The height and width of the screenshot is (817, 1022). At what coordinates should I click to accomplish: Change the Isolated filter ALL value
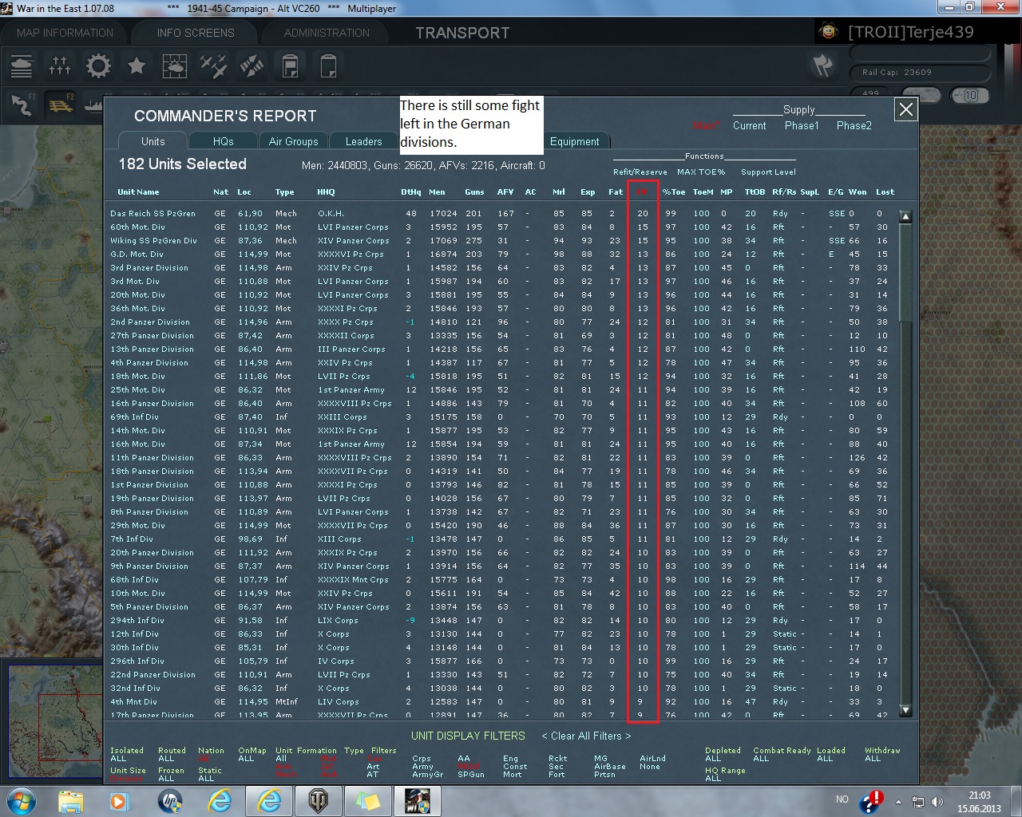(118, 759)
